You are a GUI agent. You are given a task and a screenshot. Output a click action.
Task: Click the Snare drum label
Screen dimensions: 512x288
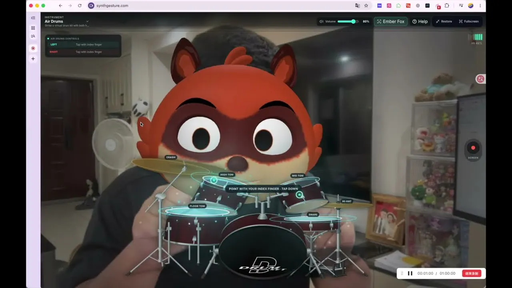pyautogui.click(x=313, y=214)
